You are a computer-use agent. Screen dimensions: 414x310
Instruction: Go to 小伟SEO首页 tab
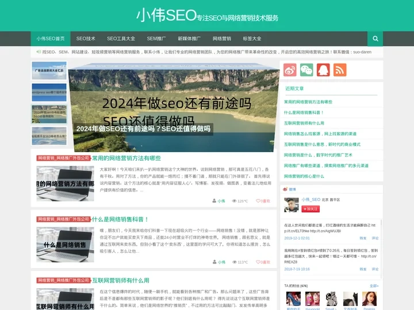[51, 39]
